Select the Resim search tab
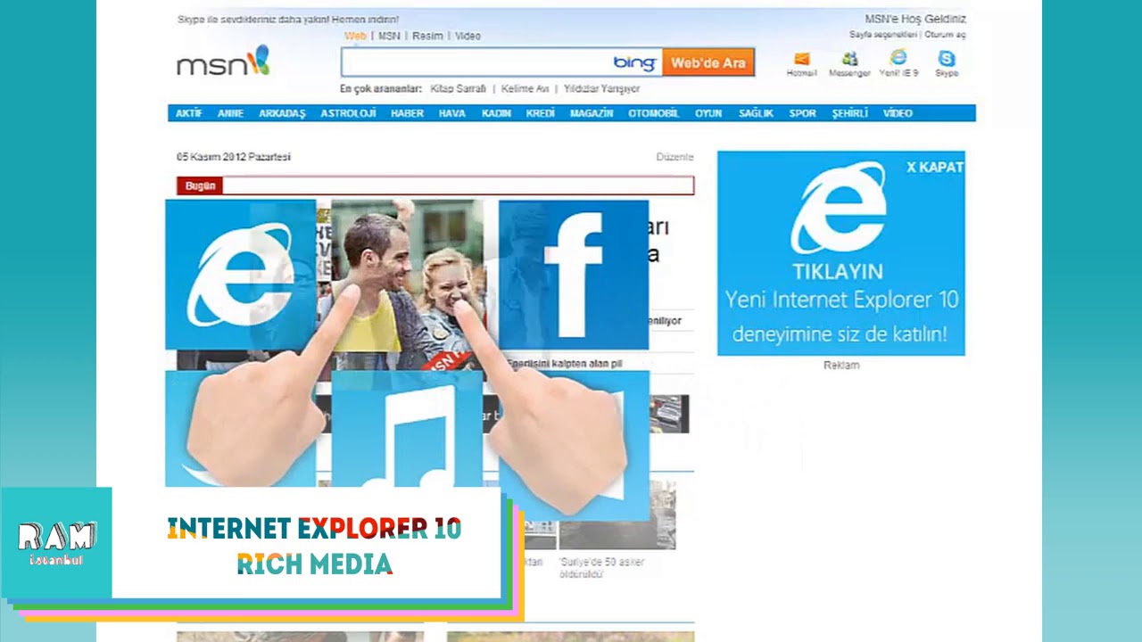1142x642 pixels. click(x=427, y=36)
